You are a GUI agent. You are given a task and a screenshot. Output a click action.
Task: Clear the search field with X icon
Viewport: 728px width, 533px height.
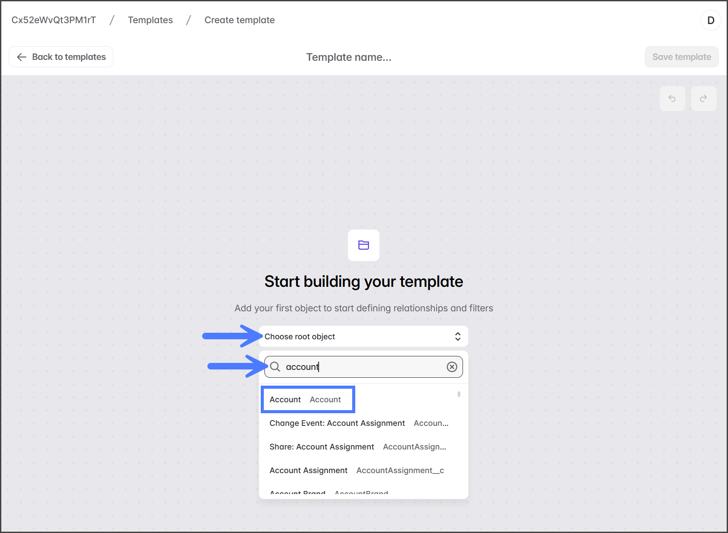[452, 367]
